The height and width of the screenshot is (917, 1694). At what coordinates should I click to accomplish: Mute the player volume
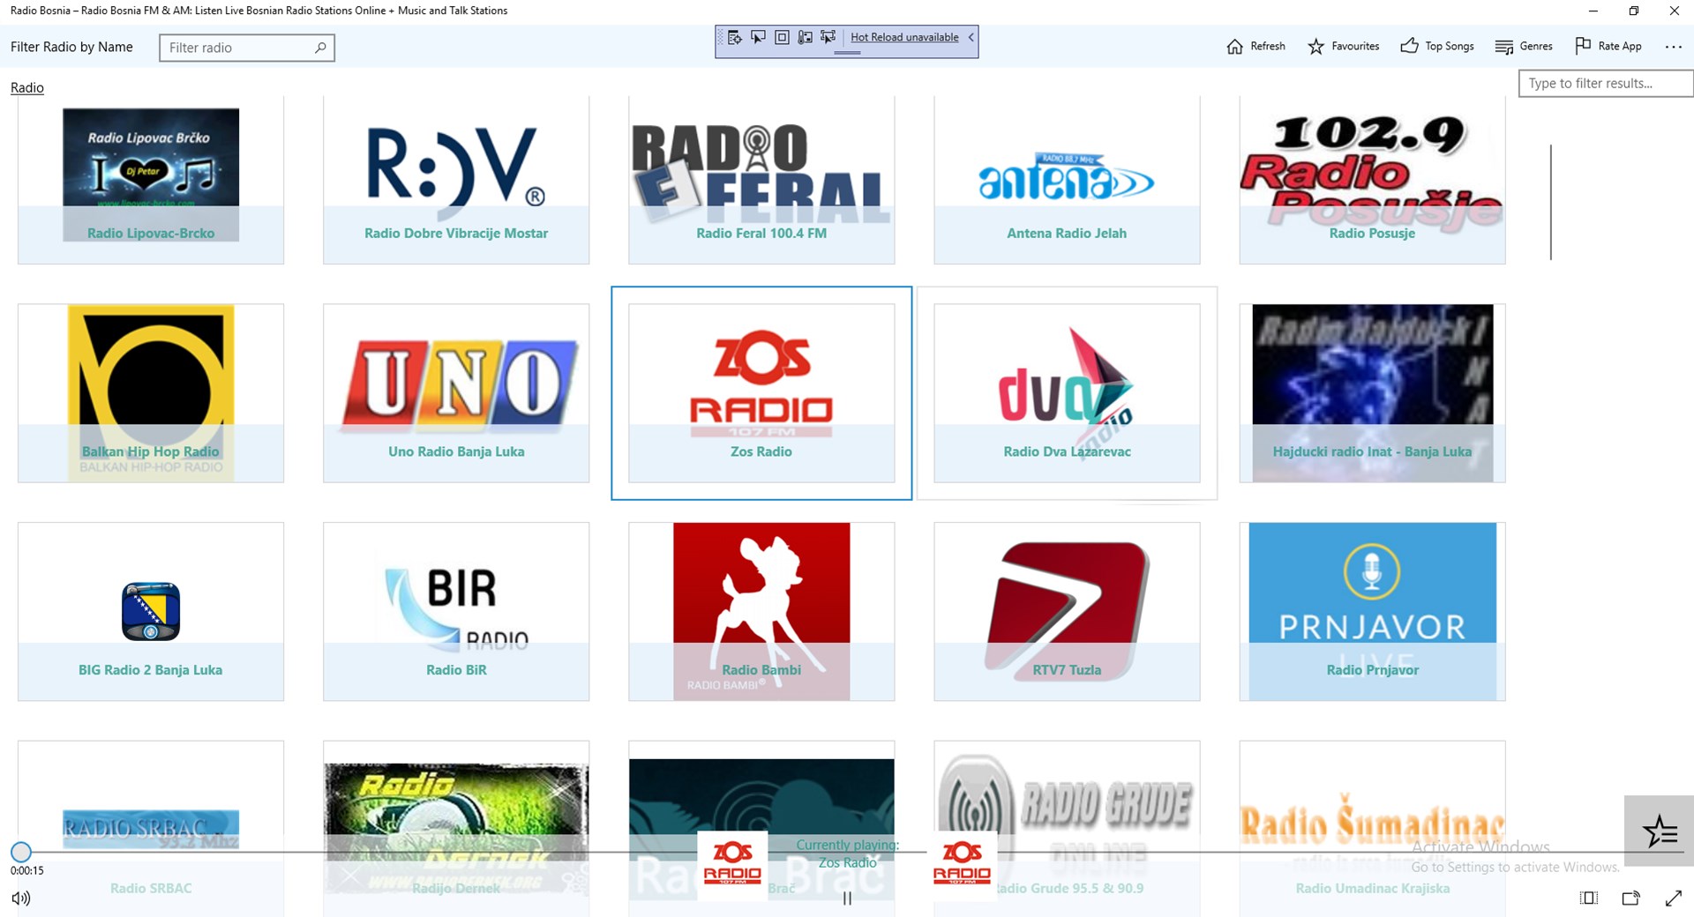click(x=21, y=898)
